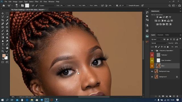Click the Home icon in options bar
182x102 pixels.
coord(4,6)
